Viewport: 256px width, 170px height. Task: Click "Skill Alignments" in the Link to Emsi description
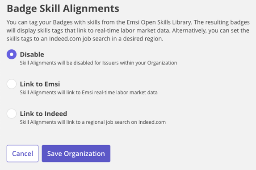point(38,93)
